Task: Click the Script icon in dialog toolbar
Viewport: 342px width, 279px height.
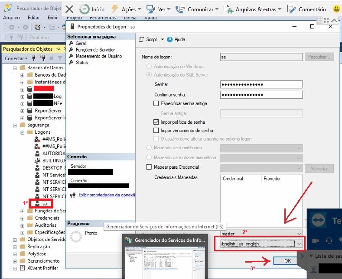Action: [x=142, y=39]
